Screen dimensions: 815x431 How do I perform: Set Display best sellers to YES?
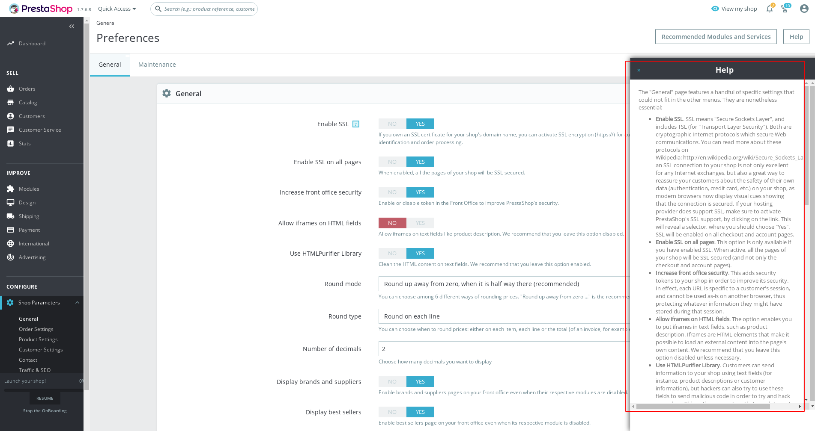click(x=420, y=412)
